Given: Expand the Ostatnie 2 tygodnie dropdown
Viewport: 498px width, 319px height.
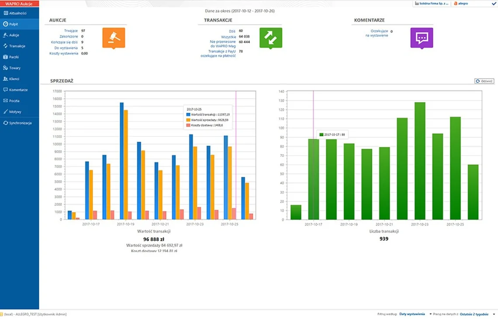Looking at the screenshot, I should pyautogui.click(x=477, y=314).
